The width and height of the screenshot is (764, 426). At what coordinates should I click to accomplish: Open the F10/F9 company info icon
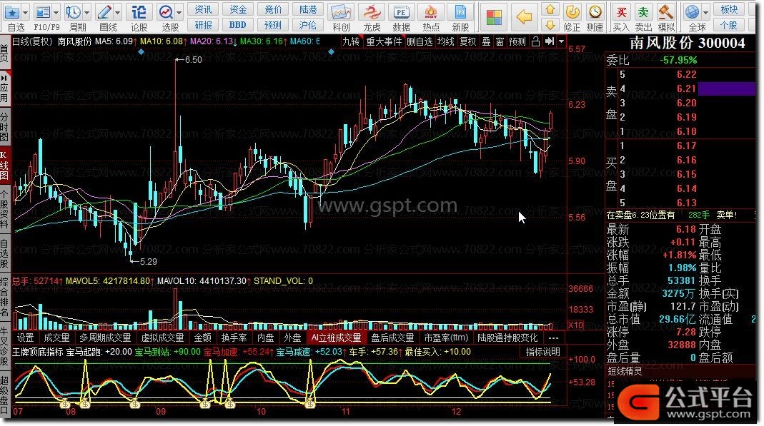click(x=43, y=11)
